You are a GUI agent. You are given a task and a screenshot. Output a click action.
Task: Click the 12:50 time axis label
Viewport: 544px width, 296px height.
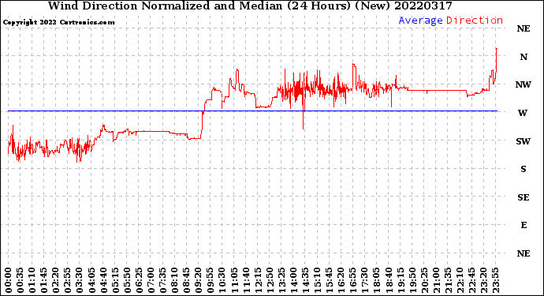coord(270,280)
